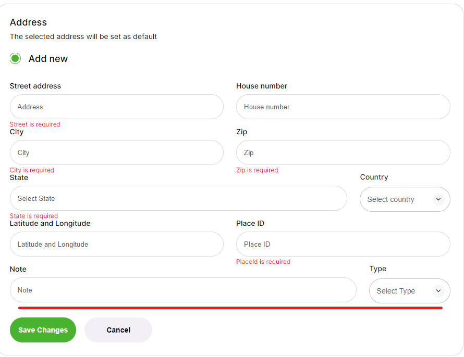Click the Zip input field
464x357 pixels.
pyautogui.click(x=343, y=152)
